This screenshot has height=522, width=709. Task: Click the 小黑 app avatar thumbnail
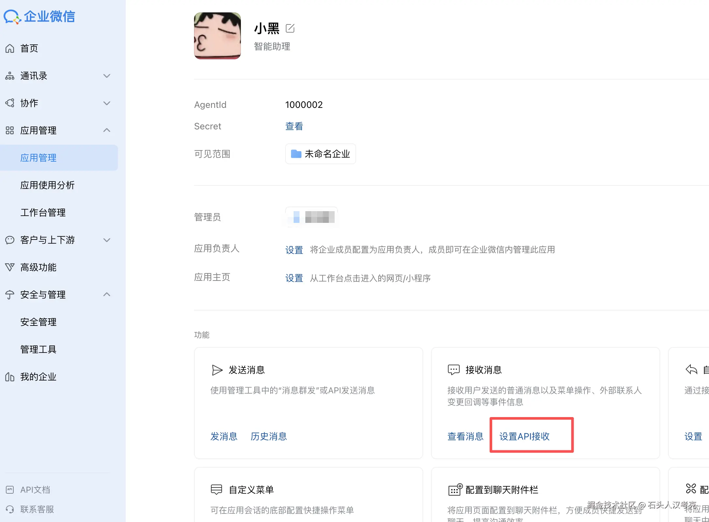[217, 36]
